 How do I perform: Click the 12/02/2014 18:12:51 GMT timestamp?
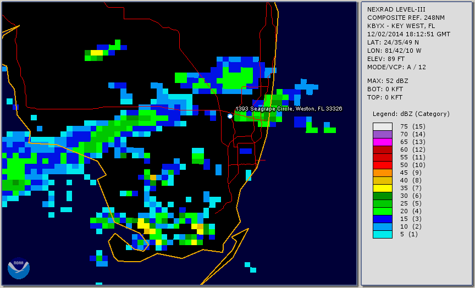click(x=408, y=34)
